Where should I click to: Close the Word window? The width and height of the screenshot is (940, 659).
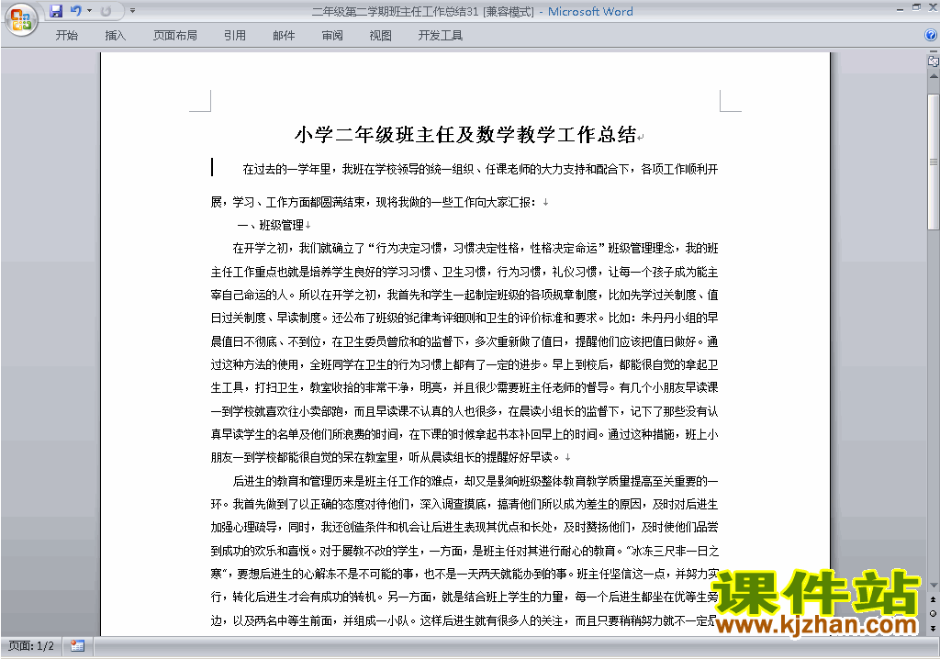pyautogui.click(x=933, y=7)
